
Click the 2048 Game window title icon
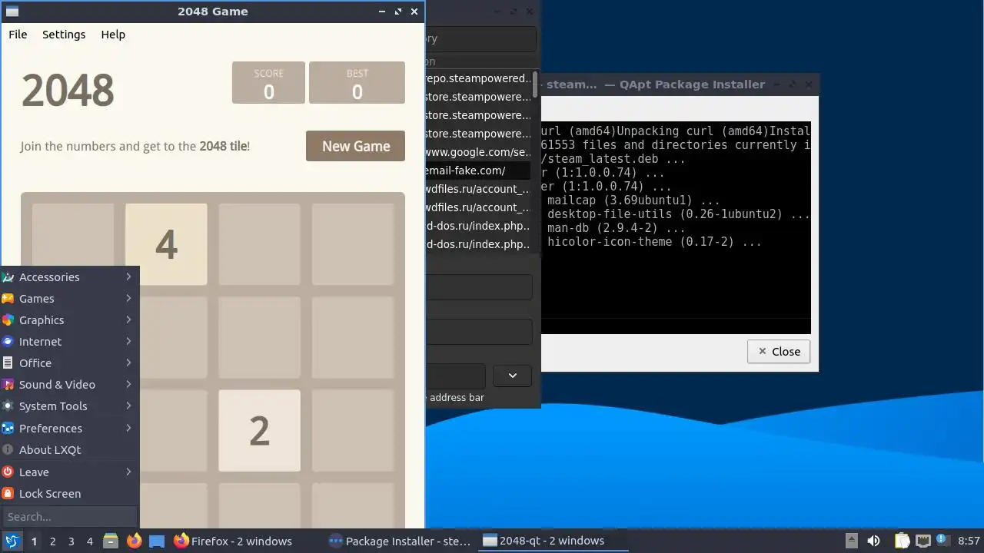12,12
